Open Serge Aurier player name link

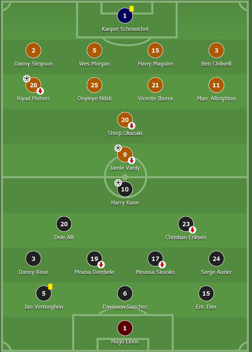216,272
